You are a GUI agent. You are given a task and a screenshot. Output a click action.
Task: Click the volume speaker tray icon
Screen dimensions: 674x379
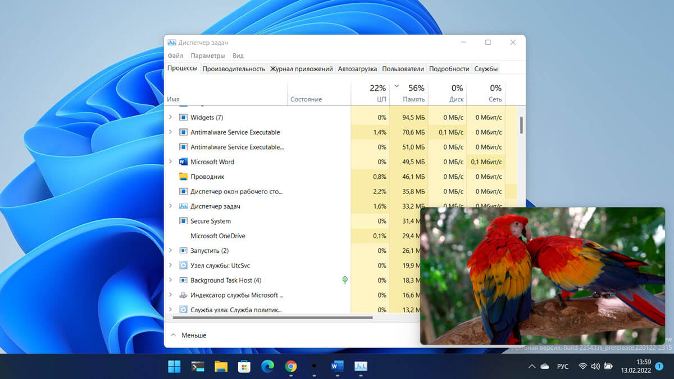595,367
